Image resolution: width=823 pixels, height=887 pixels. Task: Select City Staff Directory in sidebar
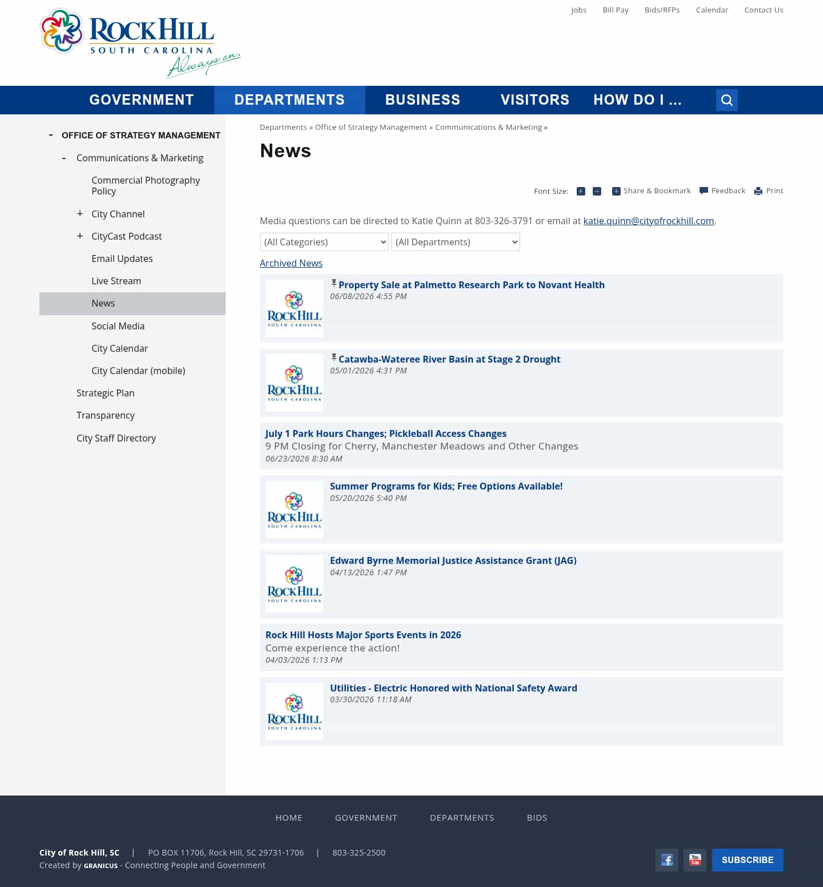116,438
